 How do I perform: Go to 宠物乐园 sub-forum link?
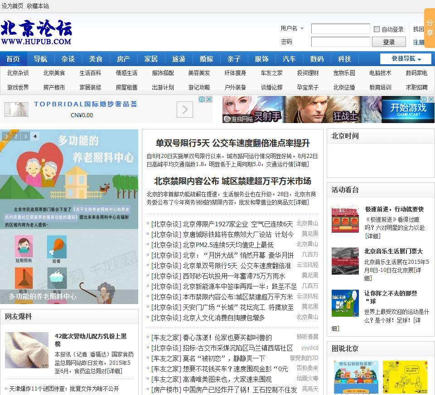[344, 73]
